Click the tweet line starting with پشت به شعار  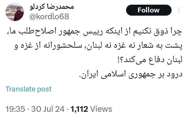click(98, 46)
